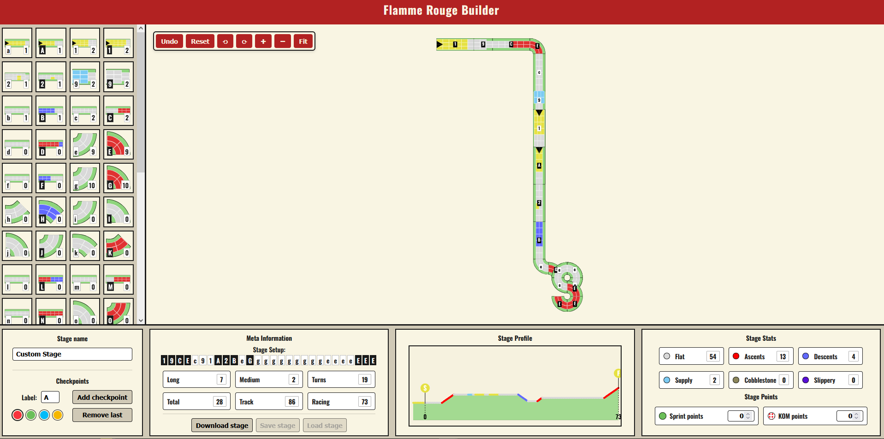Zoom in with the plus button
884x439 pixels.
point(263,41)
